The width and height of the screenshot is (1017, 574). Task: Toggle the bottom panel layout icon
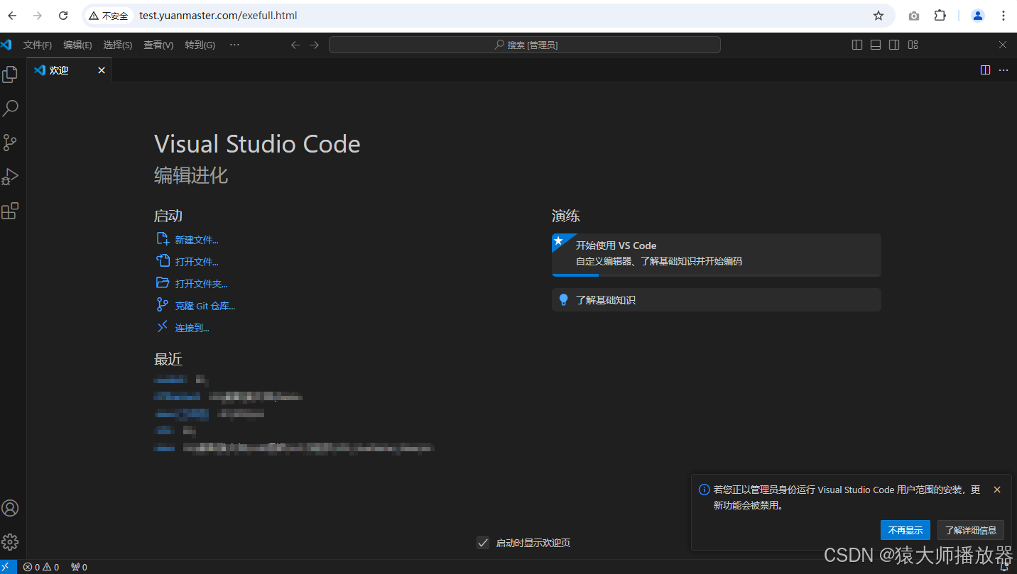point(876,45)
